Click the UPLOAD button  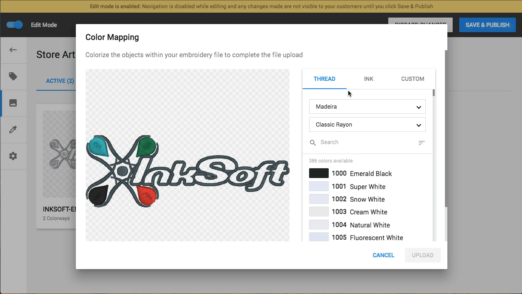[422, 255]
